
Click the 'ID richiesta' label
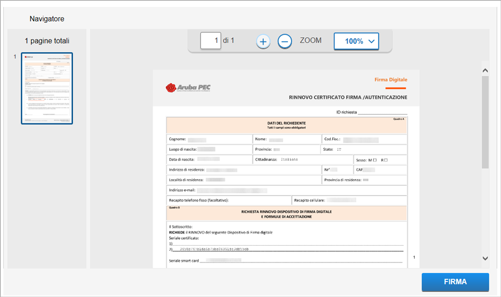[346, 112]
